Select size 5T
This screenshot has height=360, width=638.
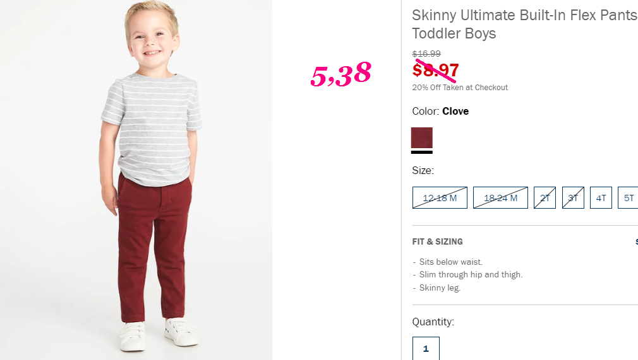(628, 198)
